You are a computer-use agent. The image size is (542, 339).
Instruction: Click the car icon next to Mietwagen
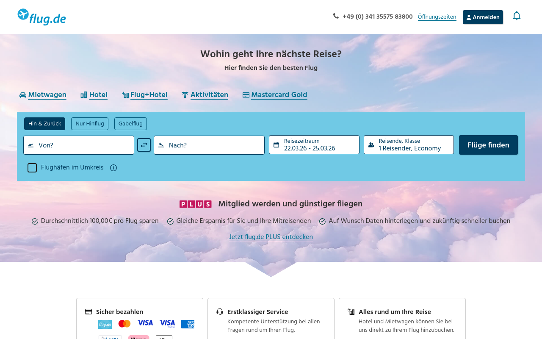pos(23,95)
